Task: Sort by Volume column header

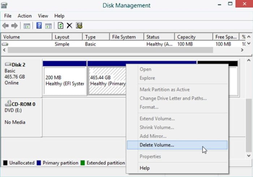Action: 27,37
